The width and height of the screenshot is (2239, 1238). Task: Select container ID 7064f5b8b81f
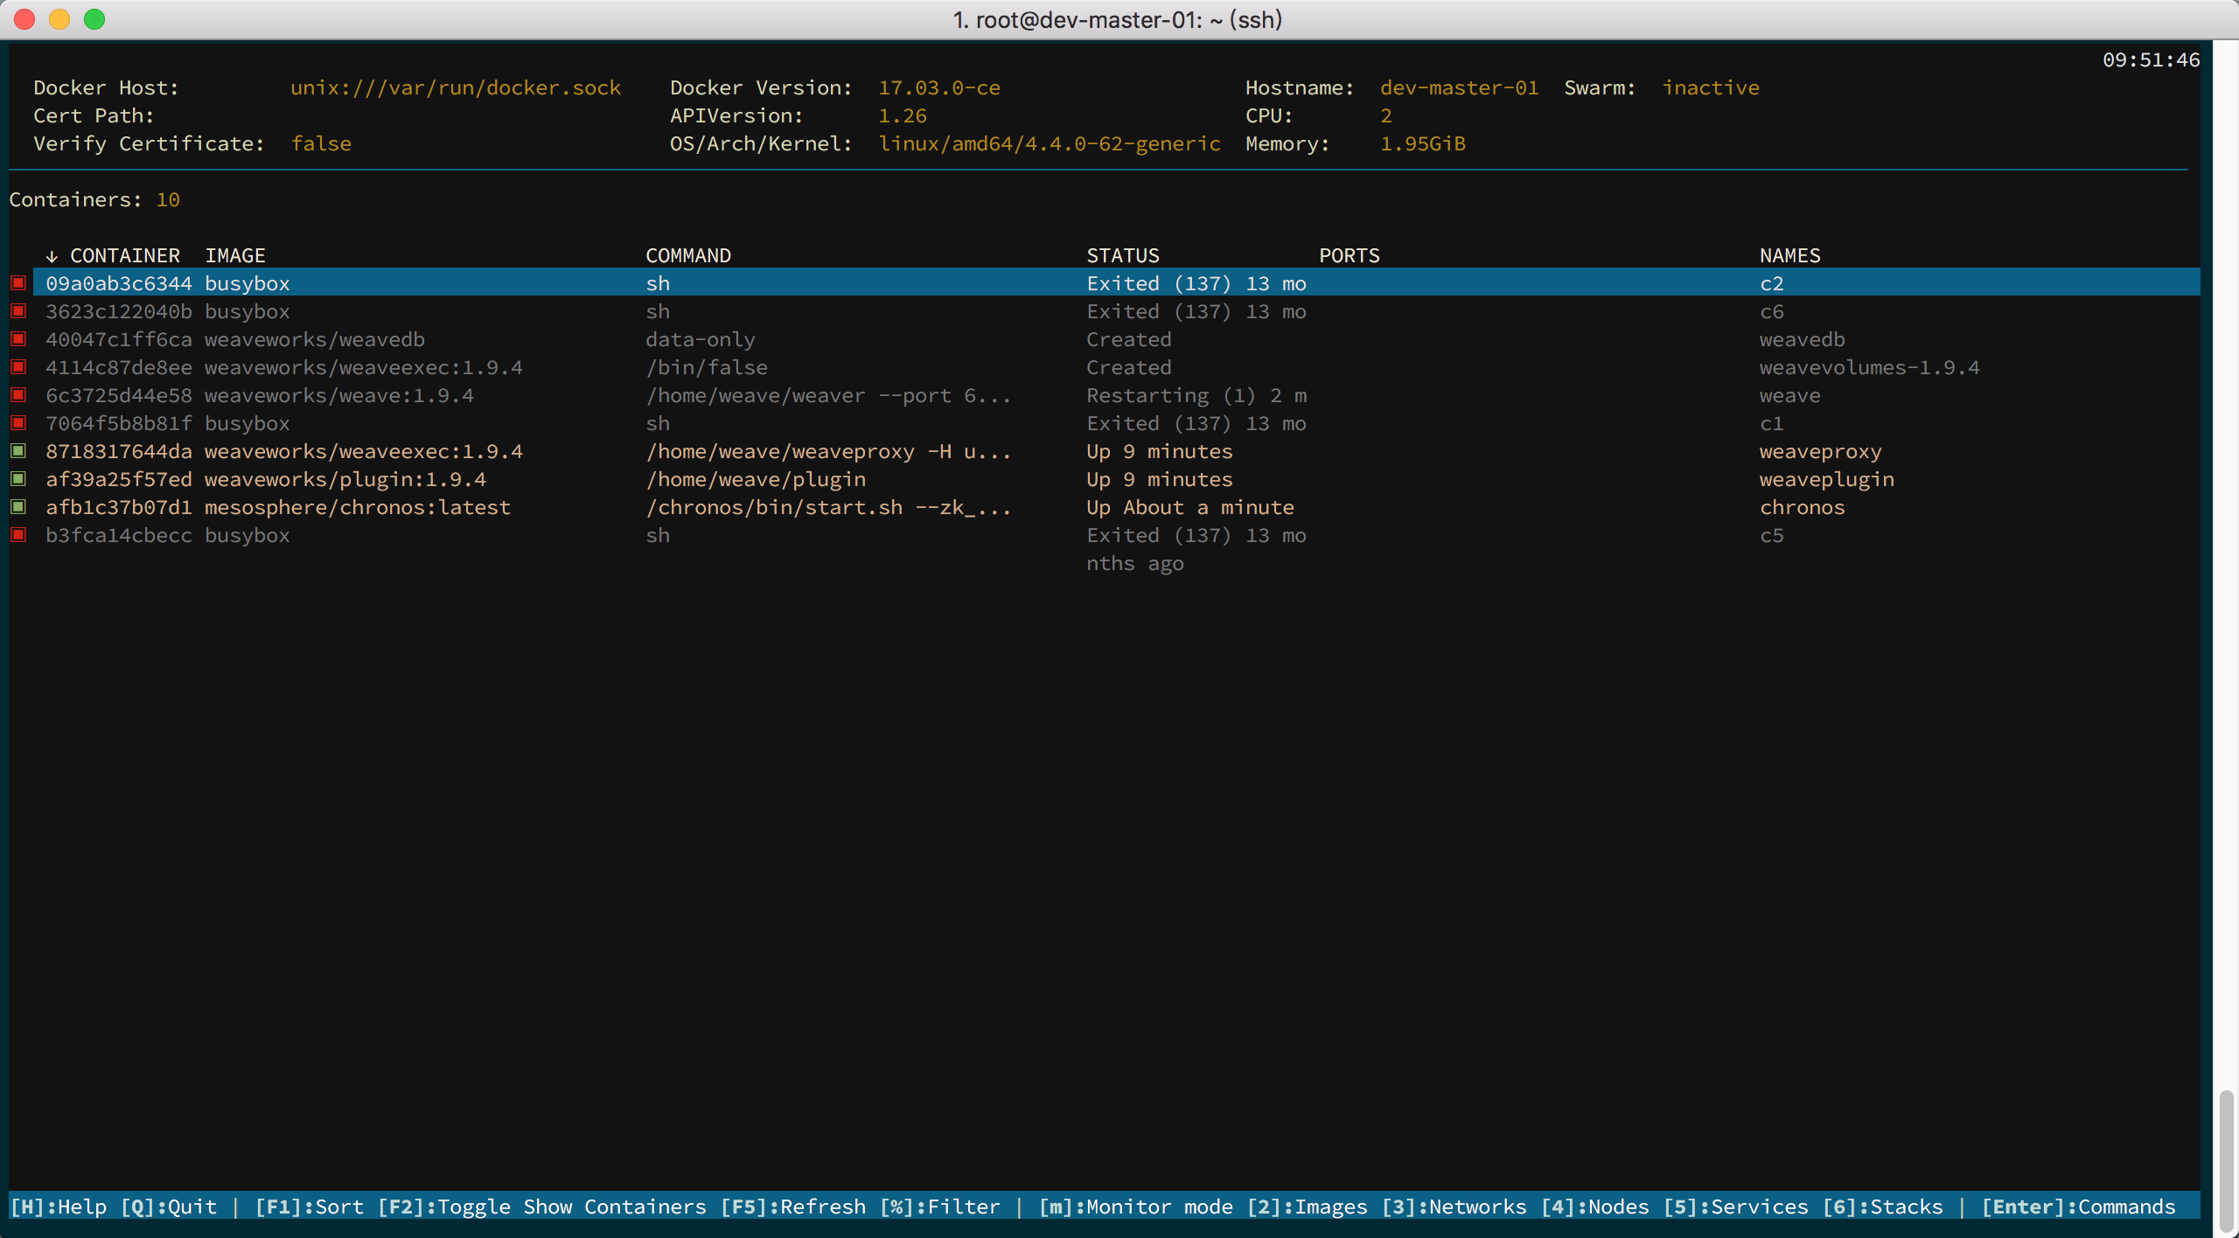(x=119, y=423)
